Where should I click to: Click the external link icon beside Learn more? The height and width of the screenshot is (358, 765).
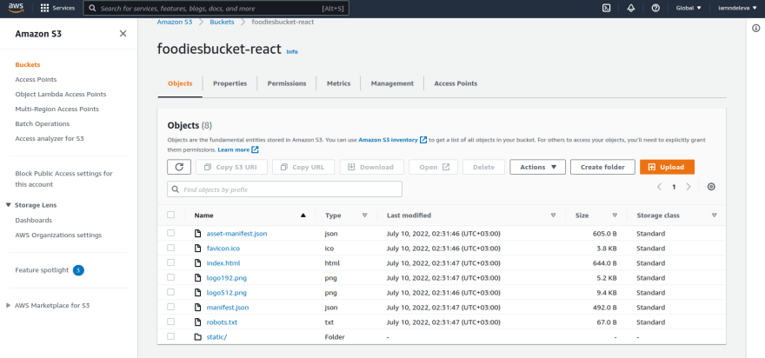tap(255, 149)
